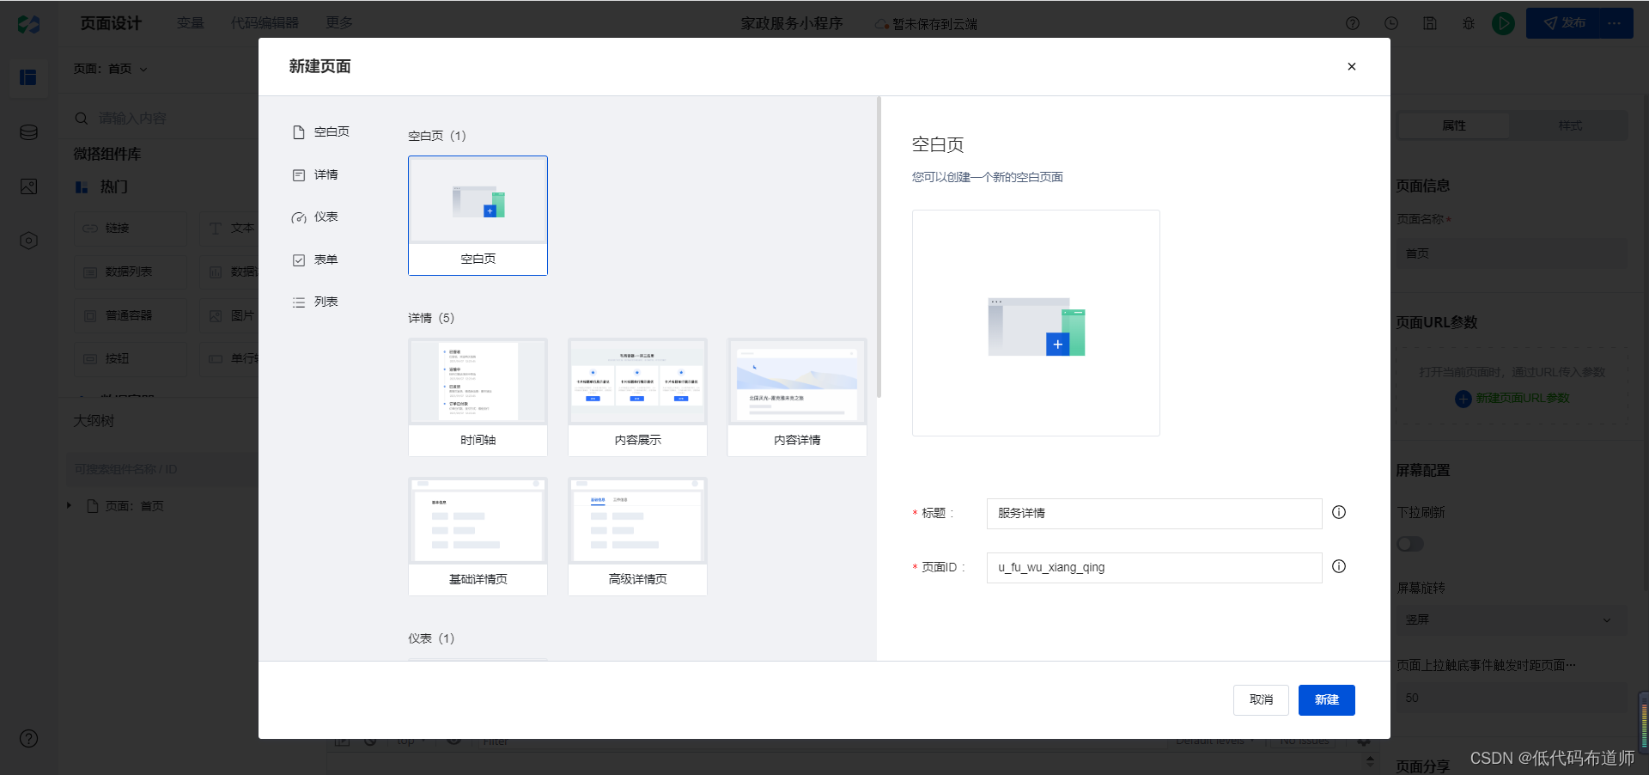The image size is (1649, 775).
Task: Click the 页面设计 tab
Action: point(111,23)
